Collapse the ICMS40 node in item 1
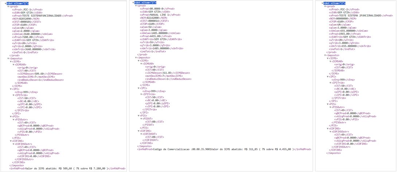 click(x=13, y=65)
